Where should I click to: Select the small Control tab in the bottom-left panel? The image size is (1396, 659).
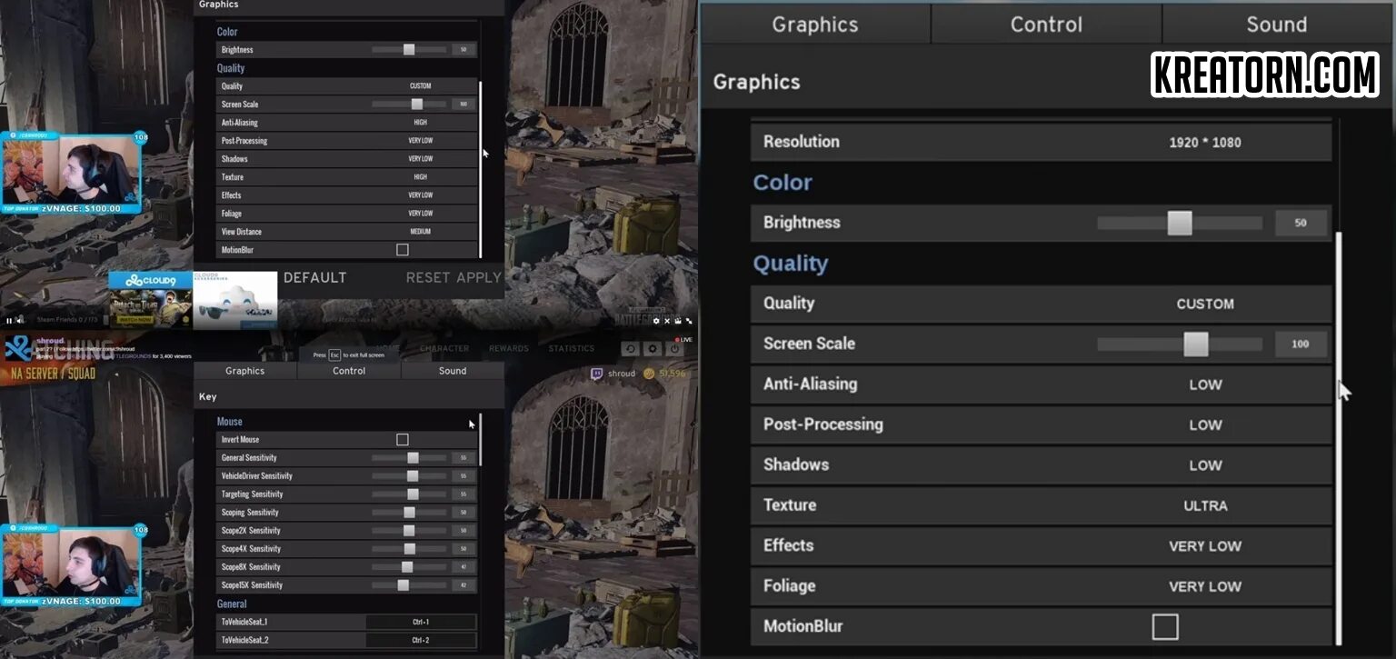349,371
